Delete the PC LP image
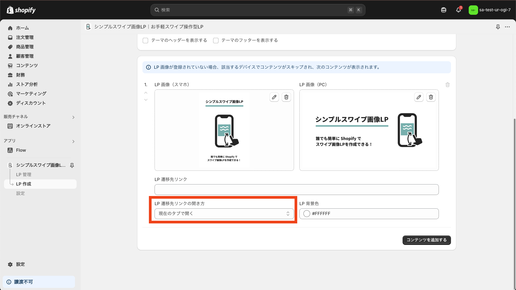 [x=431, y=97]
